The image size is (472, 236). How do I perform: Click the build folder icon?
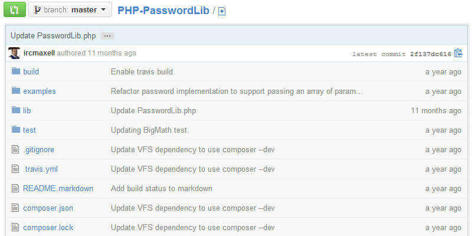(x=16, y=71)
